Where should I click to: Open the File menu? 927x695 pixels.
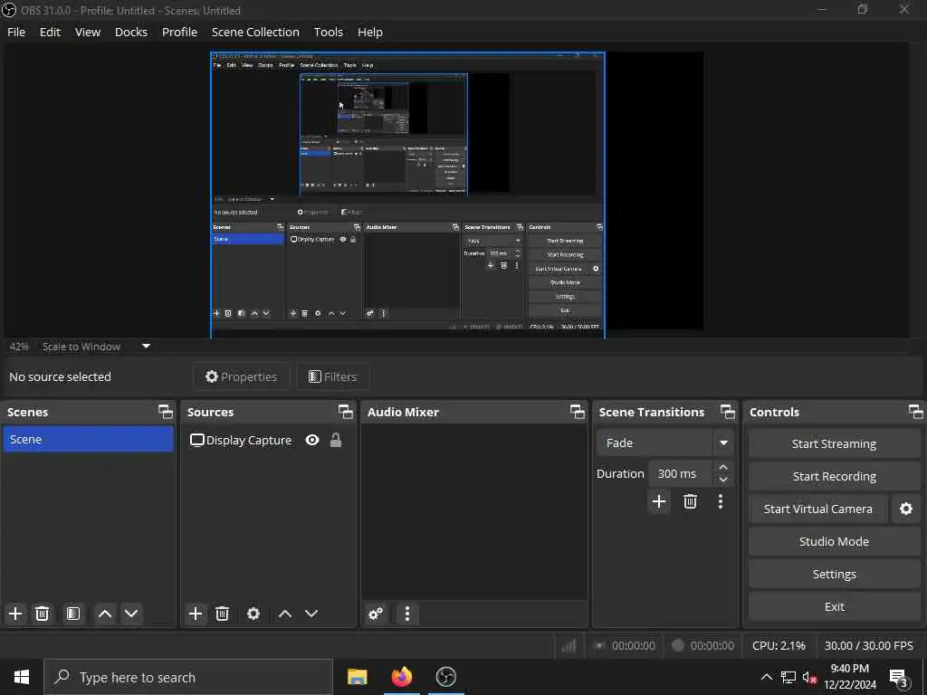coord(16,32)
